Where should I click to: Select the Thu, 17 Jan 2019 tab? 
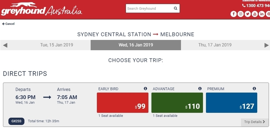(215, 45)
